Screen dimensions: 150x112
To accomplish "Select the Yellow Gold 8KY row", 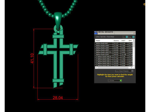I will tap(114, 43).
